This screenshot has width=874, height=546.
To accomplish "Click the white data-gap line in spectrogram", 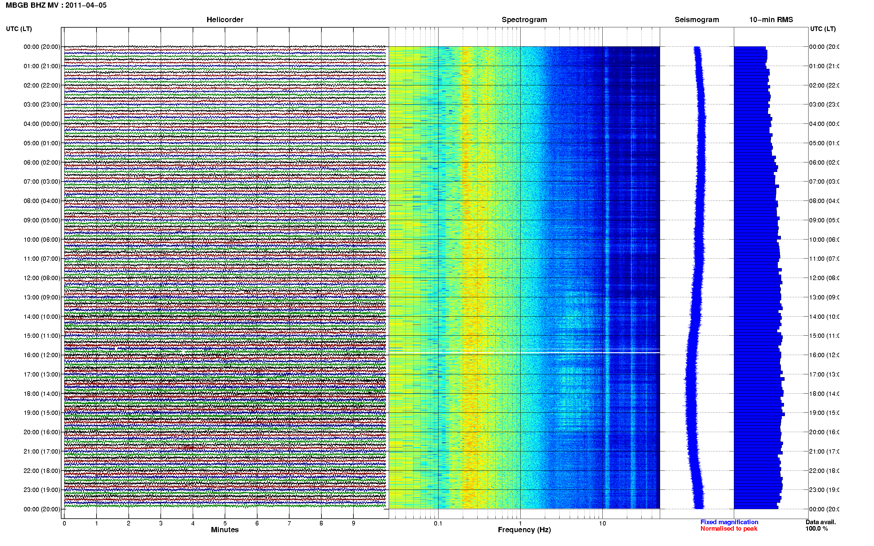I will pyautogui.click(x=524, y=353).
